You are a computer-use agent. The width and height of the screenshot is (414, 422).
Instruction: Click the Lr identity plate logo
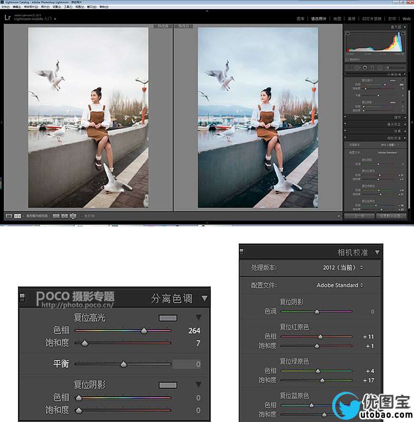8,18
